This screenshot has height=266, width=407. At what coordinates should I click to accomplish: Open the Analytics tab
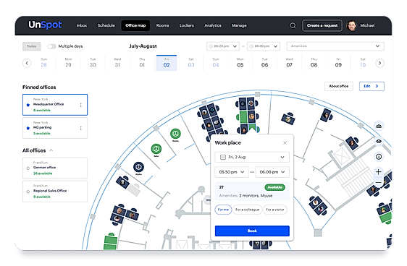tap(213, 25)
